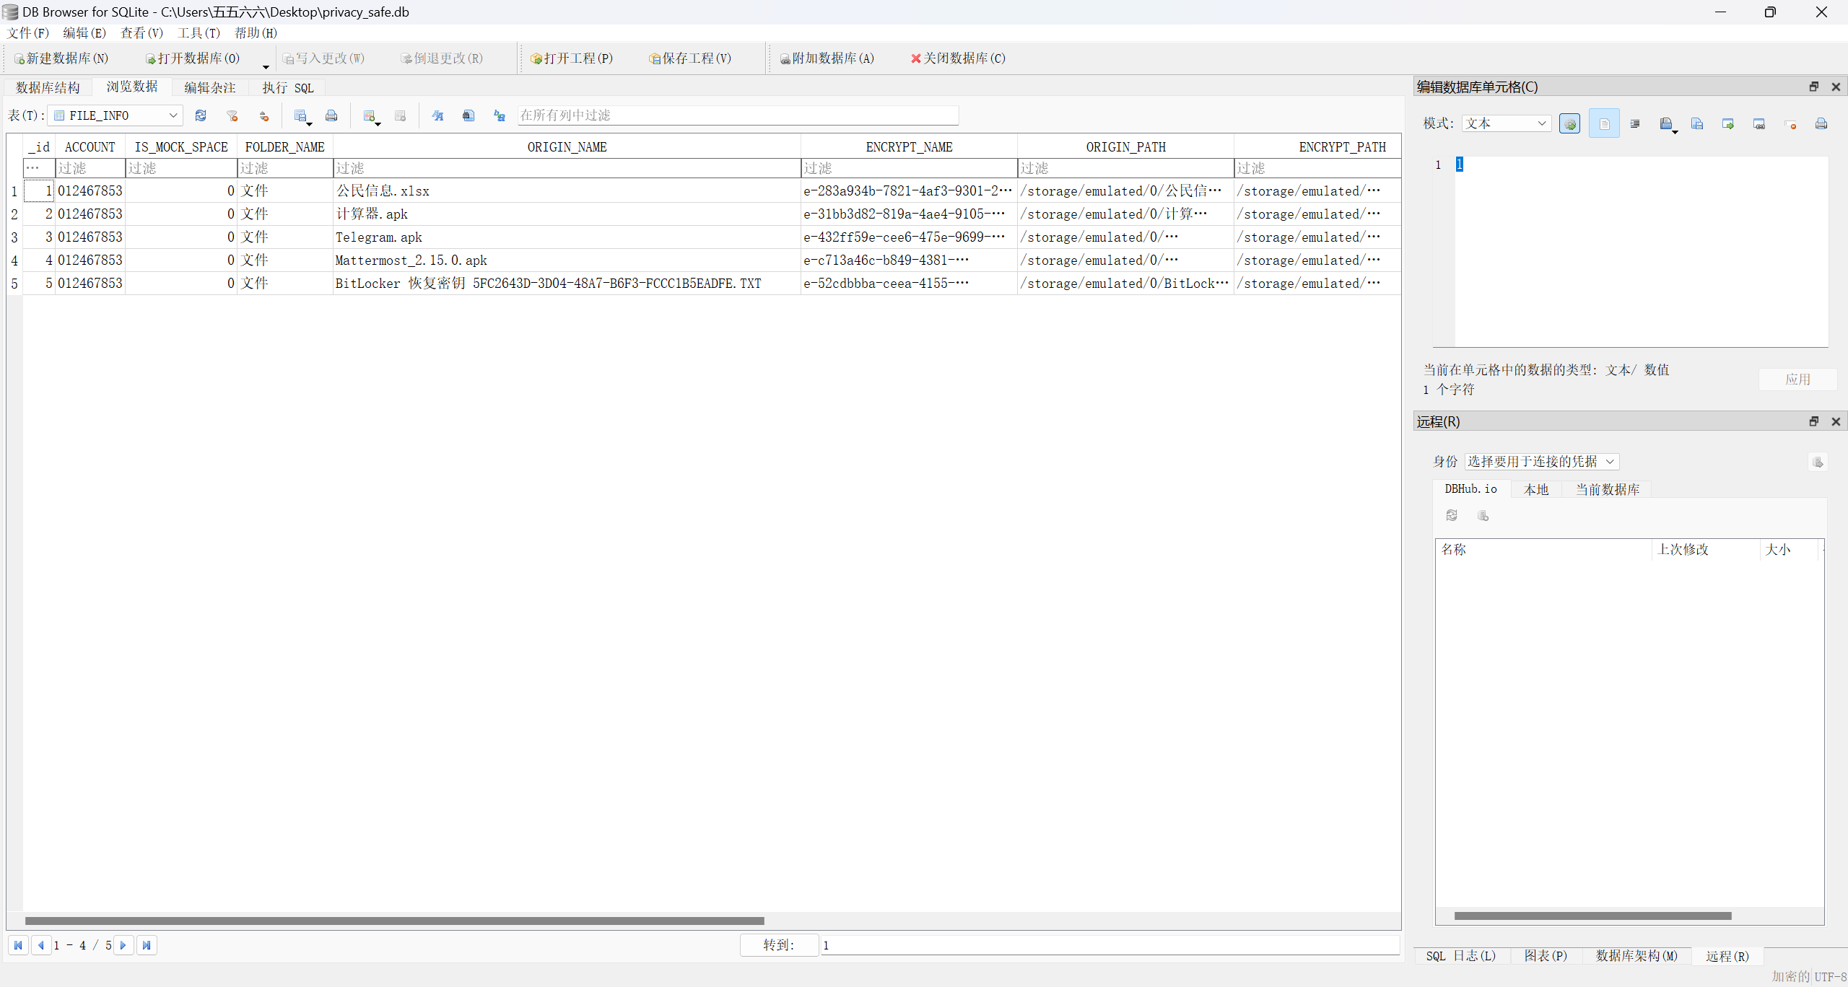The height and width of the screenshot is (987, 1848).
Task: Click the print icon in the cell editor
Action: (1821, 124)
